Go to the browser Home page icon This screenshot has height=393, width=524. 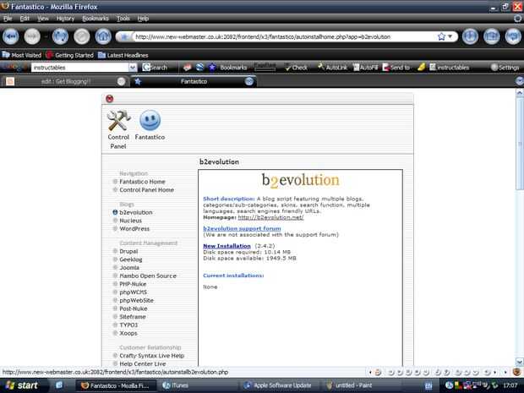click(103, 36)
